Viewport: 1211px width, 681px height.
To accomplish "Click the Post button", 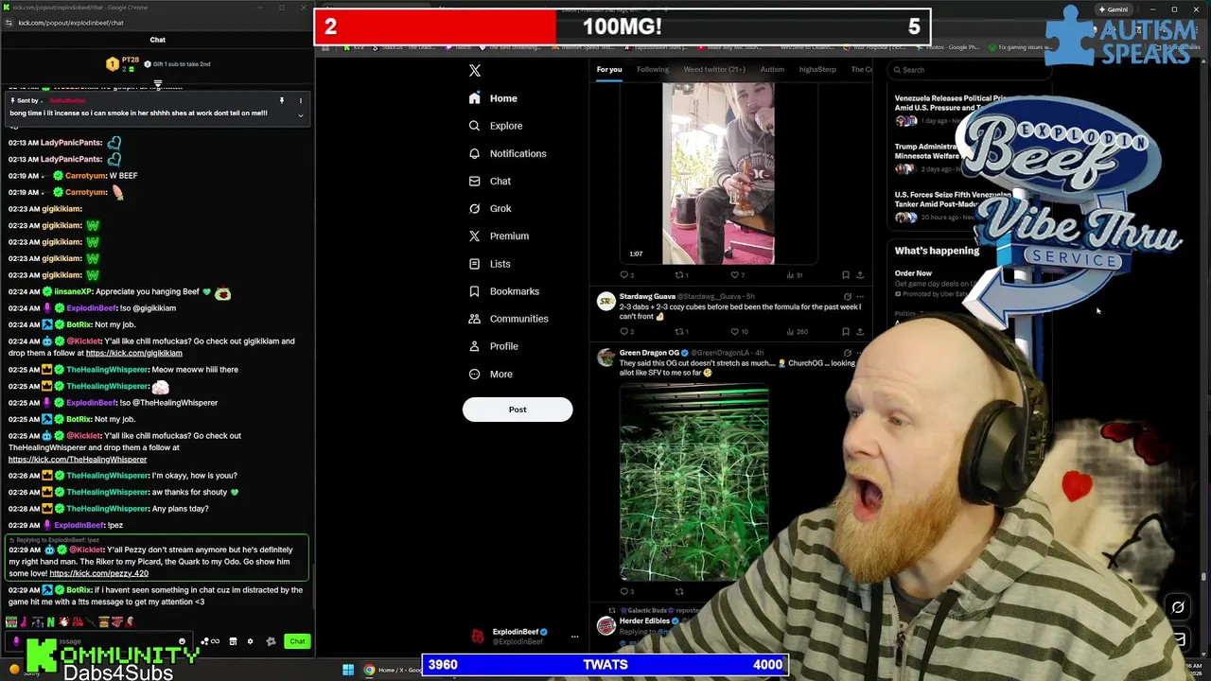I will (518, 410).
